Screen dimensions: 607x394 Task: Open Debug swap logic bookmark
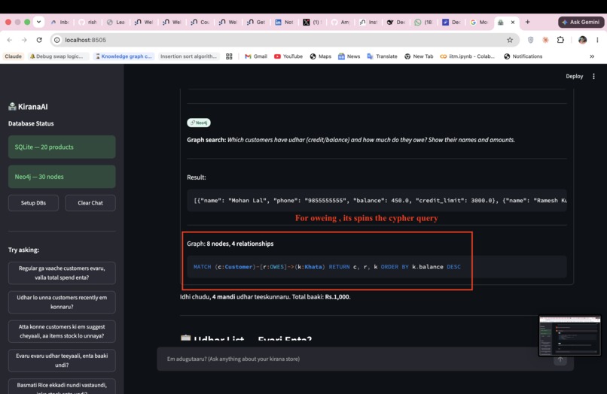56,56
